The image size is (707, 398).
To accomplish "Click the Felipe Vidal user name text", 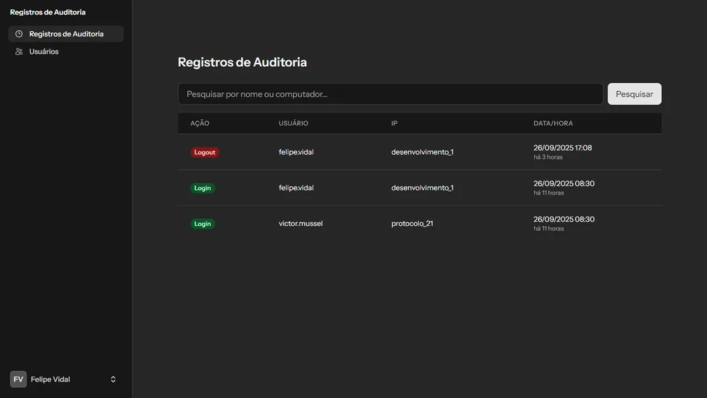I will [x=52, y=378].
